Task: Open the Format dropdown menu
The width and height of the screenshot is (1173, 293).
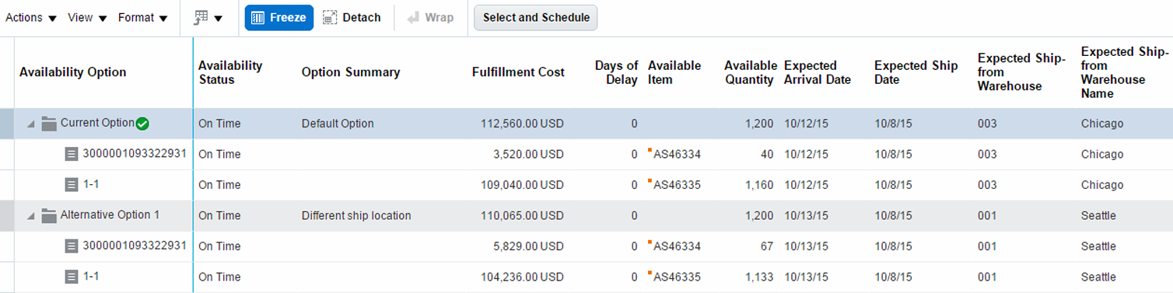Action: point(143,18)
